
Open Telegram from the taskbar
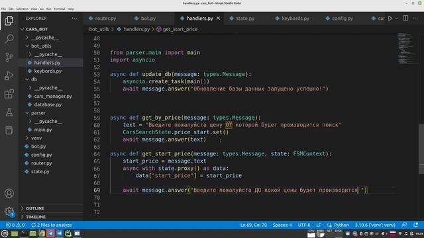(x=50, y=233)
